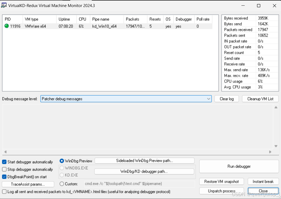The height and width of the screenshot is (199, 281).
Task: Sort by Uptime column header
Action: tap(66, 19)
